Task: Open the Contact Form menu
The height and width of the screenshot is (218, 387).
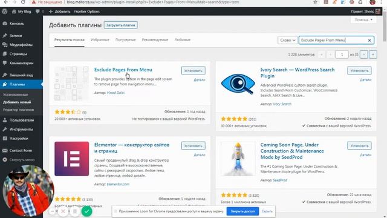Action: coord(21,151)
